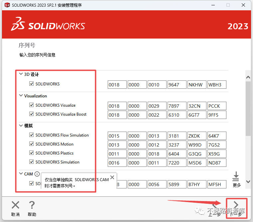Screen dimensions: 253x222
Task: Click Plastics serial field X59G
Action: (x=217, y=154)
